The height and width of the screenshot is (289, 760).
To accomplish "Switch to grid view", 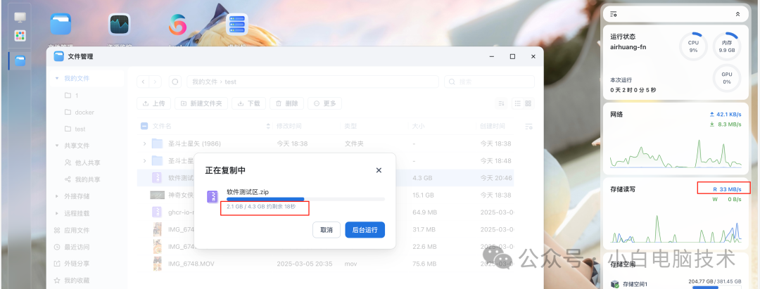I will point(528,103).
